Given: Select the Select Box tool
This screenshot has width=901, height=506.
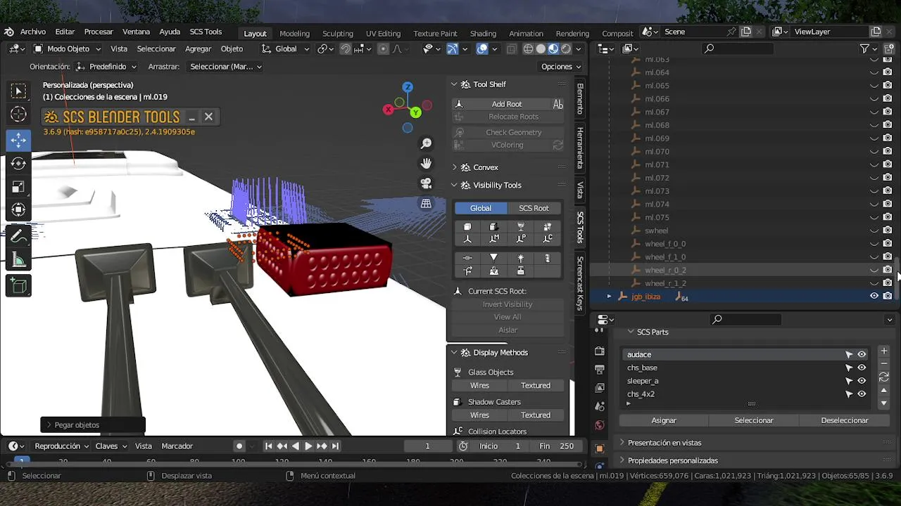Looking at the screenshot, I should pos(18,91).
